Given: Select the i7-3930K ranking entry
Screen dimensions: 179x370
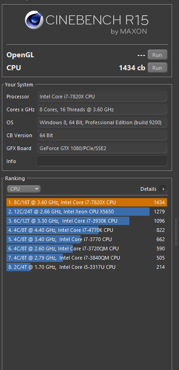Looking at the screenshot, I should tap(87, 221).
